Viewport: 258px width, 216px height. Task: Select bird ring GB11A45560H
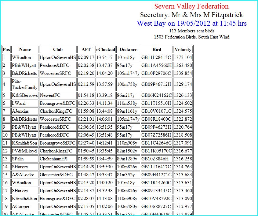[157, 65]
